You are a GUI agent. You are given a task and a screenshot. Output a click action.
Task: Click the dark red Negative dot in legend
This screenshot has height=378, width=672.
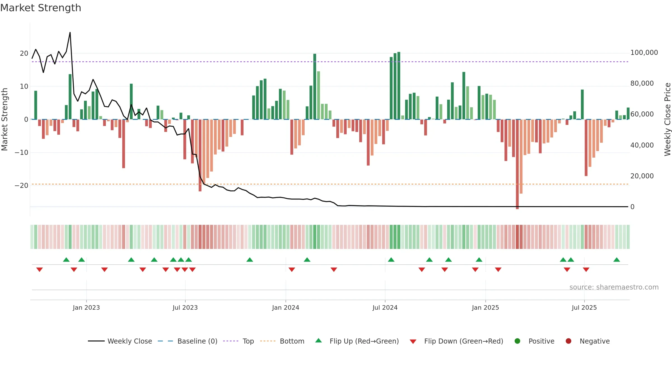(x=568, y=341)
